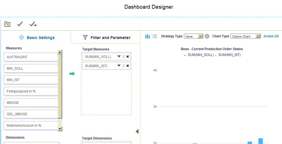Open the Strategy Type dropdown
This screenshot has width=282, height=144.
tap(194, 36)
